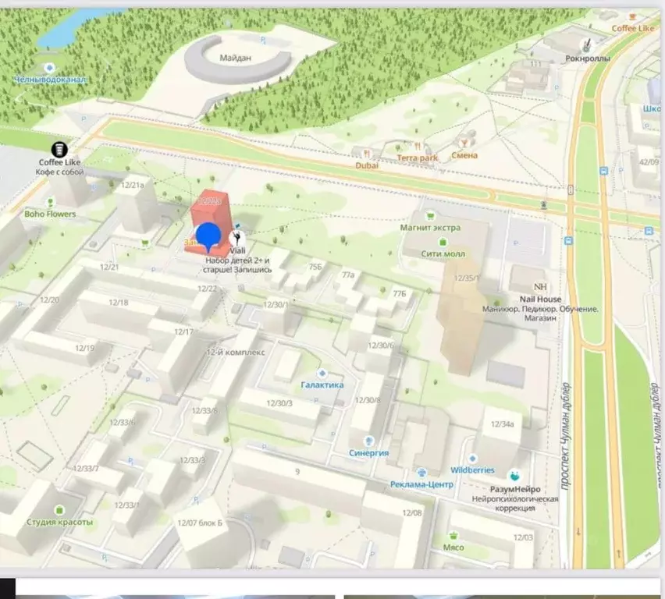Click the Смена cocktail glass icon
The height and width of the screenshot is (599, 665).
coord(464,144)
